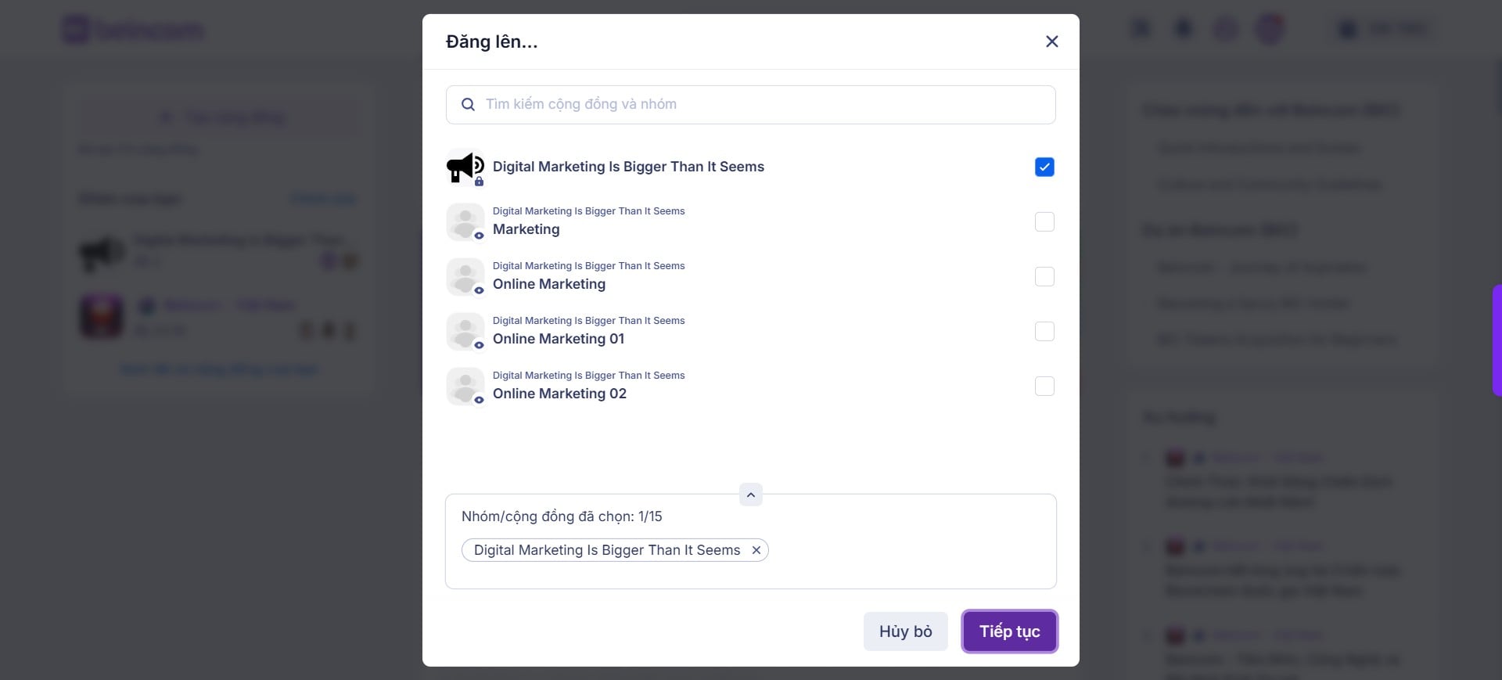Select the Online Marketing 02 group name
The height and width of the screenshot is (680, 1502).
coord(559,394)
